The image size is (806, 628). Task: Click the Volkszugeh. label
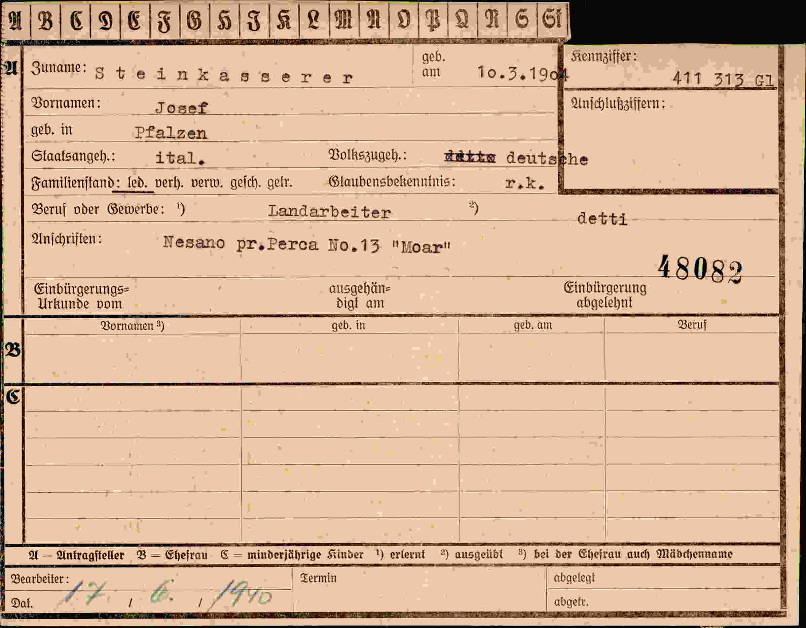click(x=368, y=155)
